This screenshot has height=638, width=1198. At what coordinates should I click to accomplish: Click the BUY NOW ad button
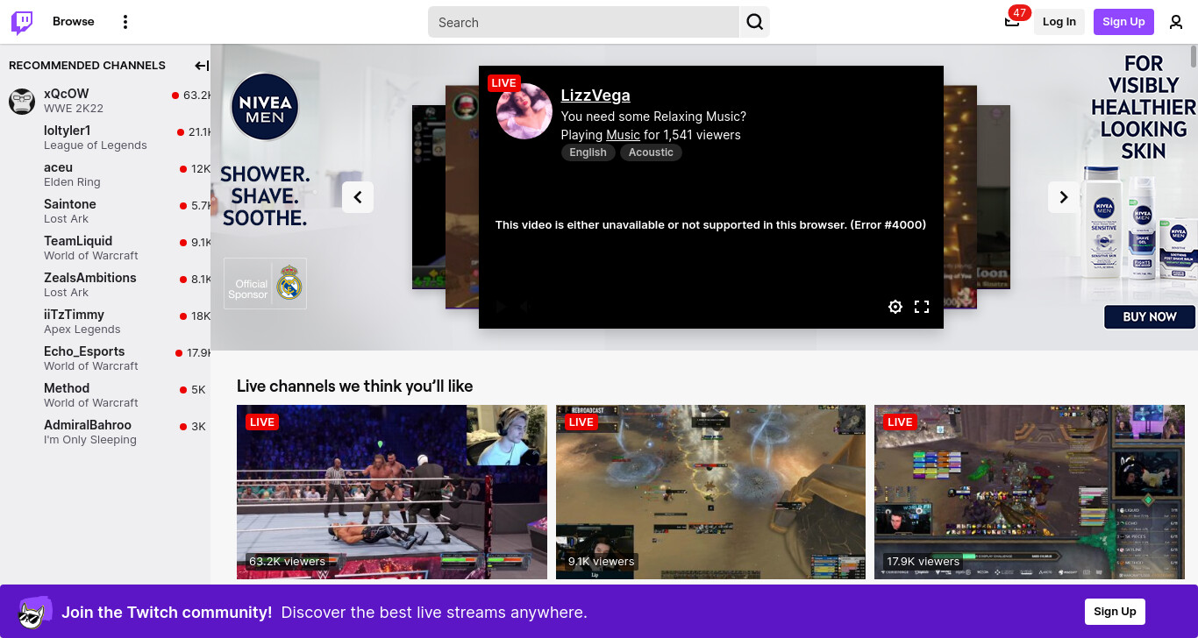click(1150, 316)
